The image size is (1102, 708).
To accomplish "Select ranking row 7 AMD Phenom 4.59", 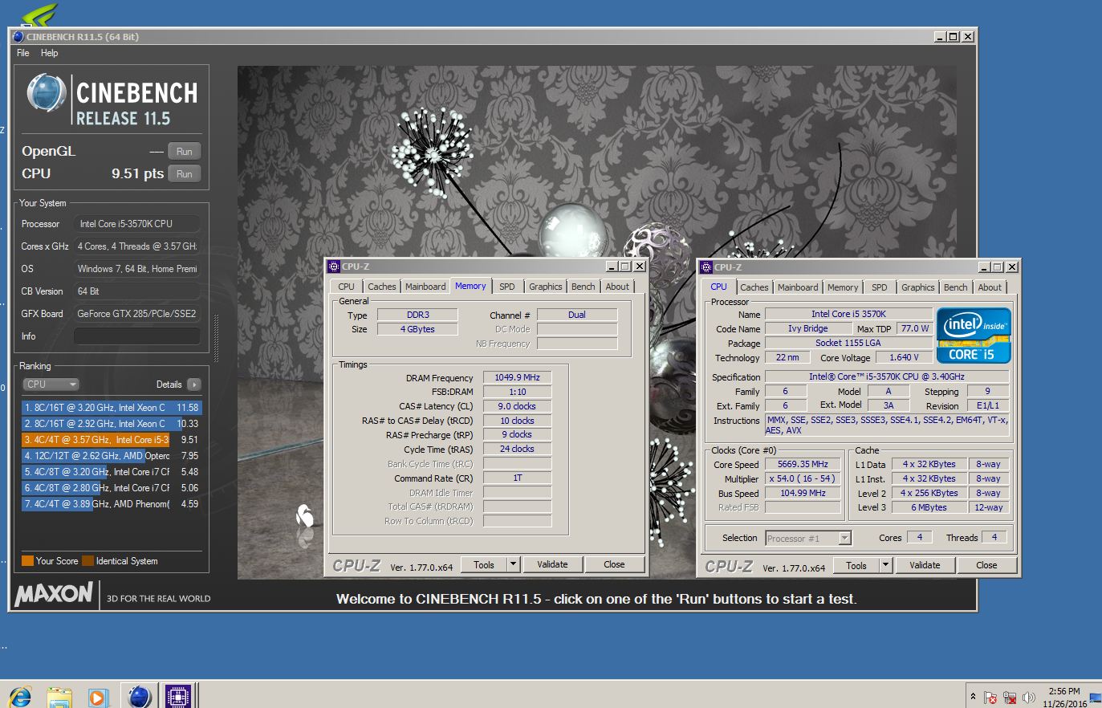I will [x=111, y=504].
